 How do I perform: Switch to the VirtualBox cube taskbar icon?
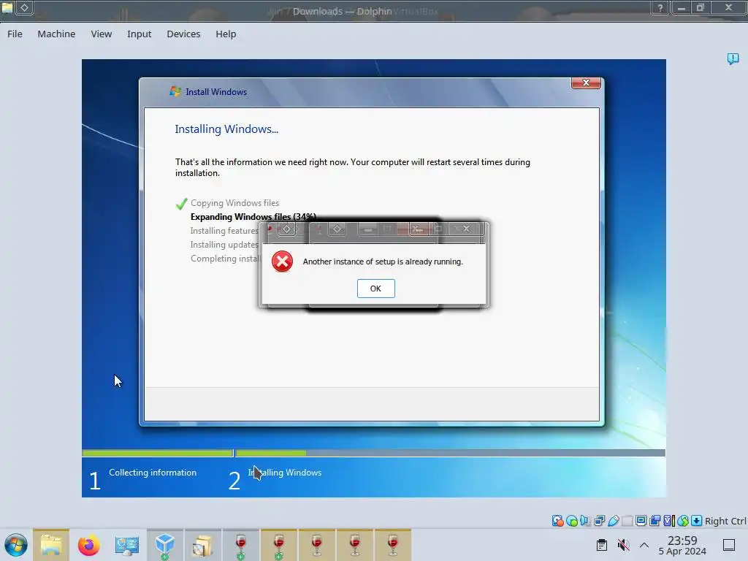(x=164, y=545)
